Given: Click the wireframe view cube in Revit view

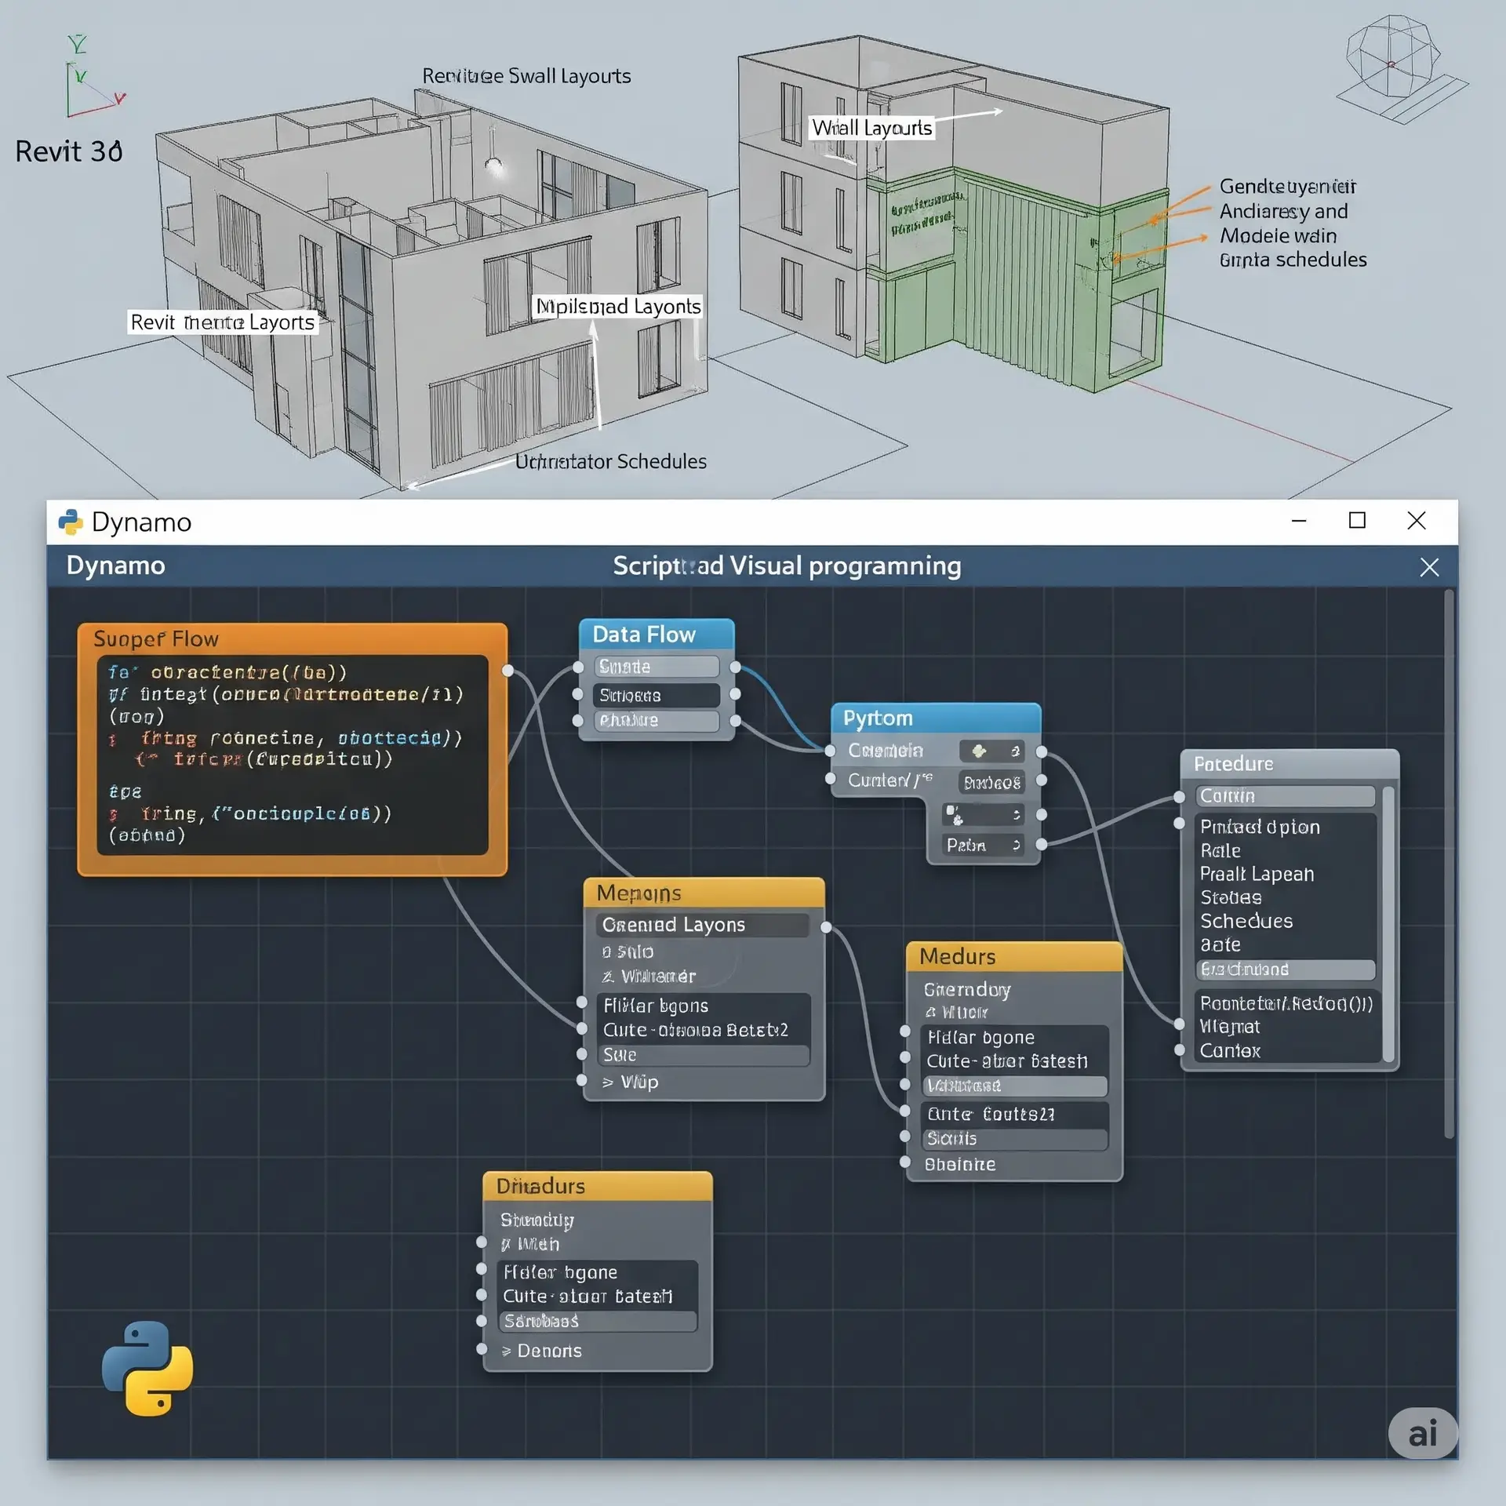Looking at the screenshot, I should pyautogui.click(x=1401, y=69).
